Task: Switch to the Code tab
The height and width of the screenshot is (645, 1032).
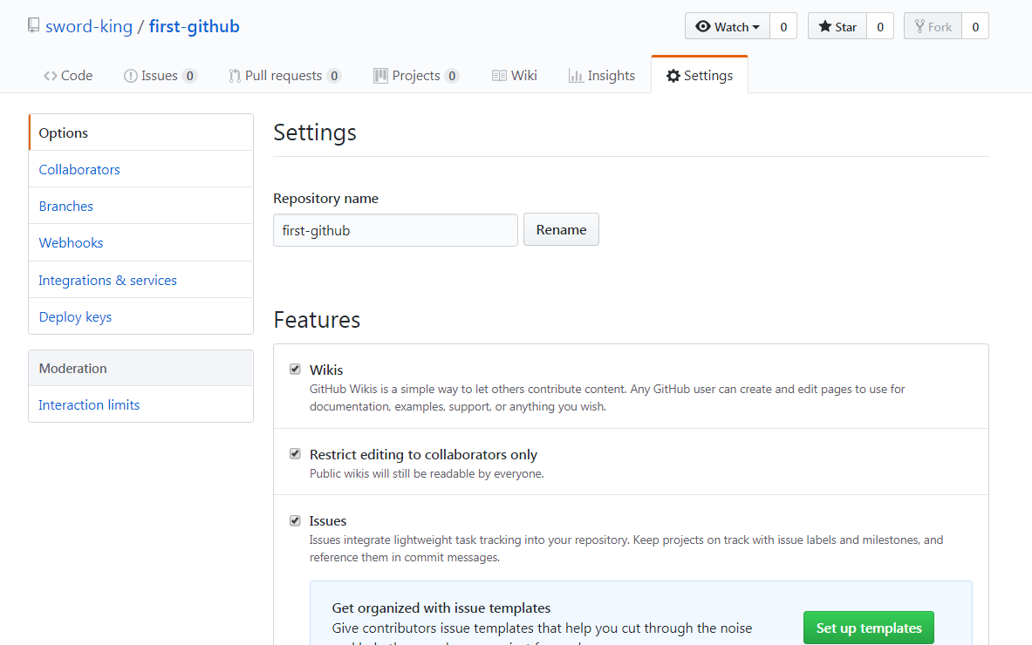Action: click(x=68, y=76)
